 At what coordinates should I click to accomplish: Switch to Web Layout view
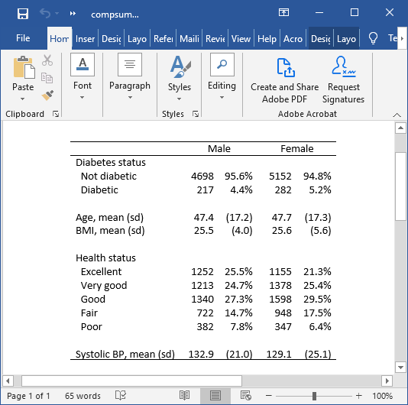click(x=246, y=396)
